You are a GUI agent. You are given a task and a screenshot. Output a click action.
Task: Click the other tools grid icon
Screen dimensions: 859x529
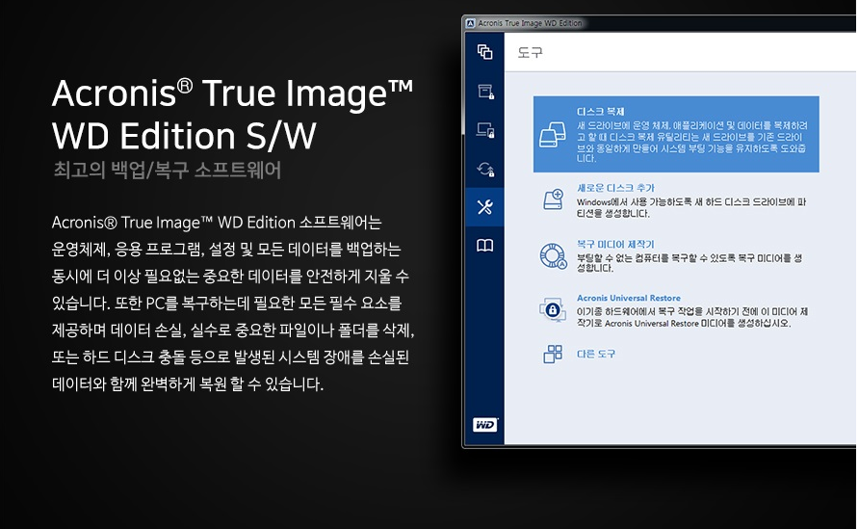553,355
